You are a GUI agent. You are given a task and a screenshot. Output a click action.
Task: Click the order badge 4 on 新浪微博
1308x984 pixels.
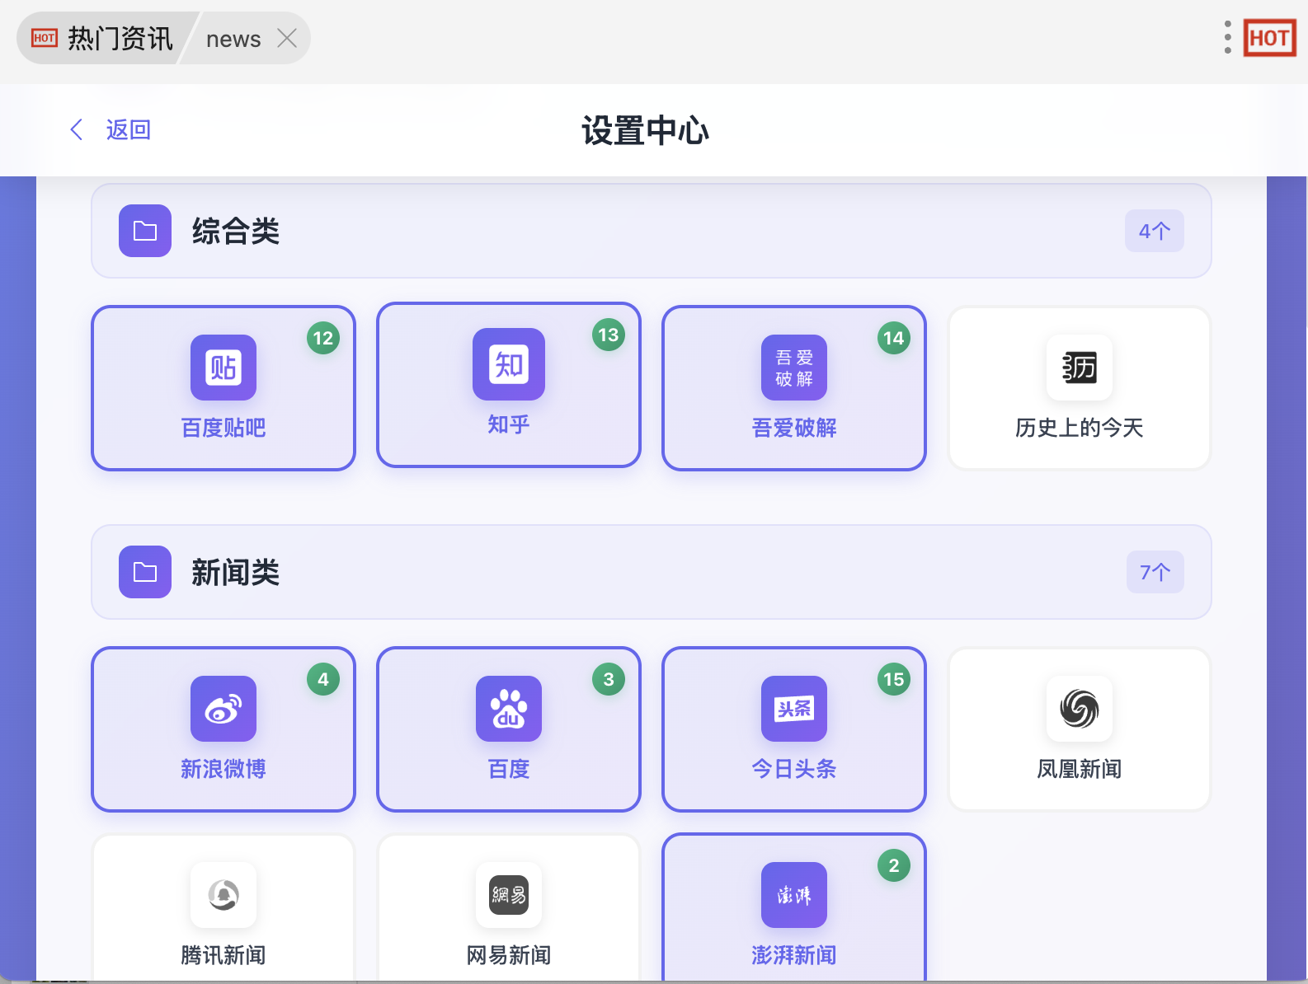point(323,679)
